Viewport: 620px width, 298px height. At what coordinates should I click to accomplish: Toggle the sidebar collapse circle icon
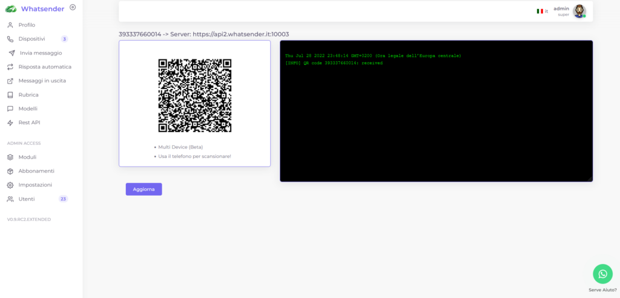(x=73, y=7)
